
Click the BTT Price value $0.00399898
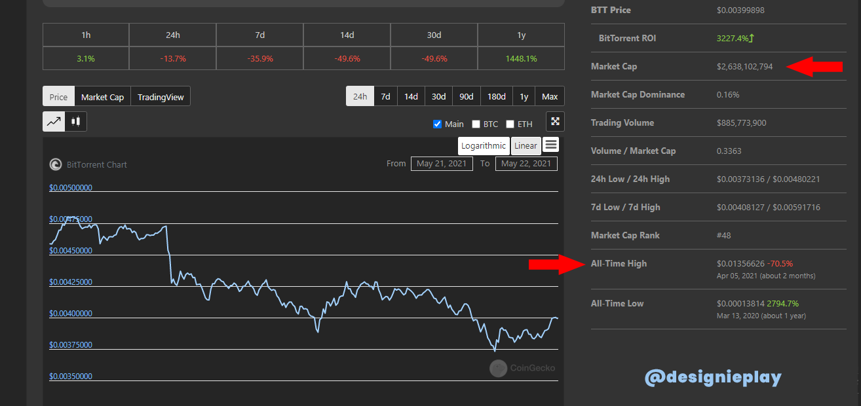pyautogui.click(x=741, y=10)
